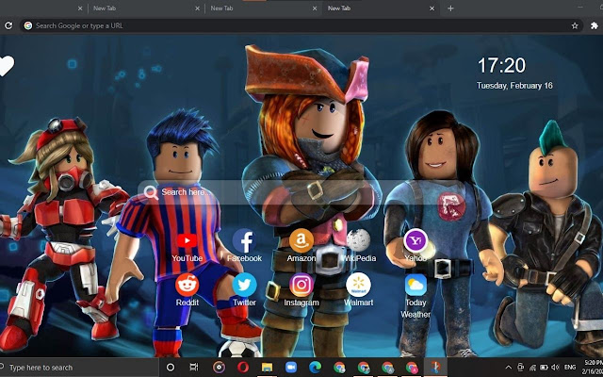Open the Yahoo shortcut

[x=416, y=241]
